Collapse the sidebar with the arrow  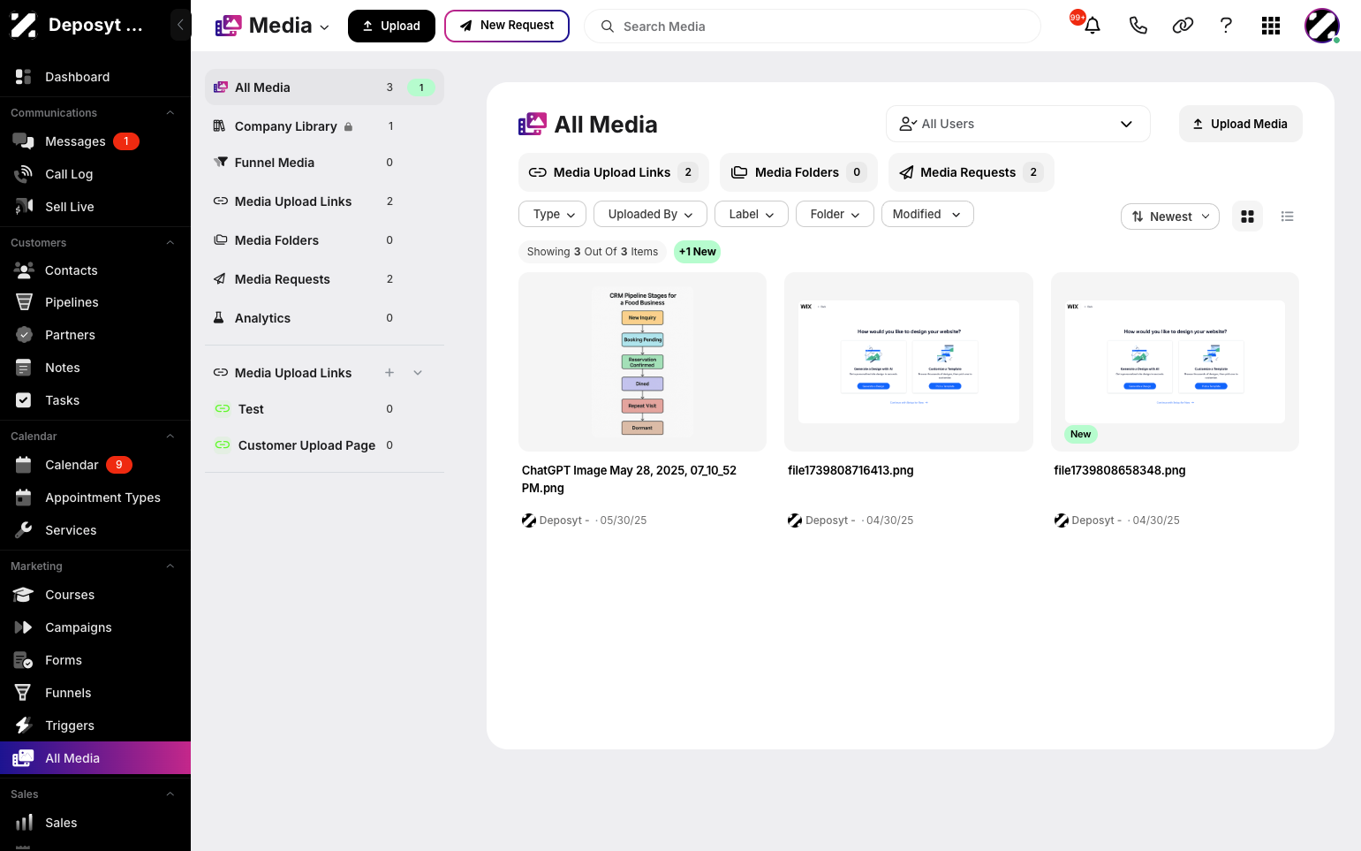tap(180, 25)
